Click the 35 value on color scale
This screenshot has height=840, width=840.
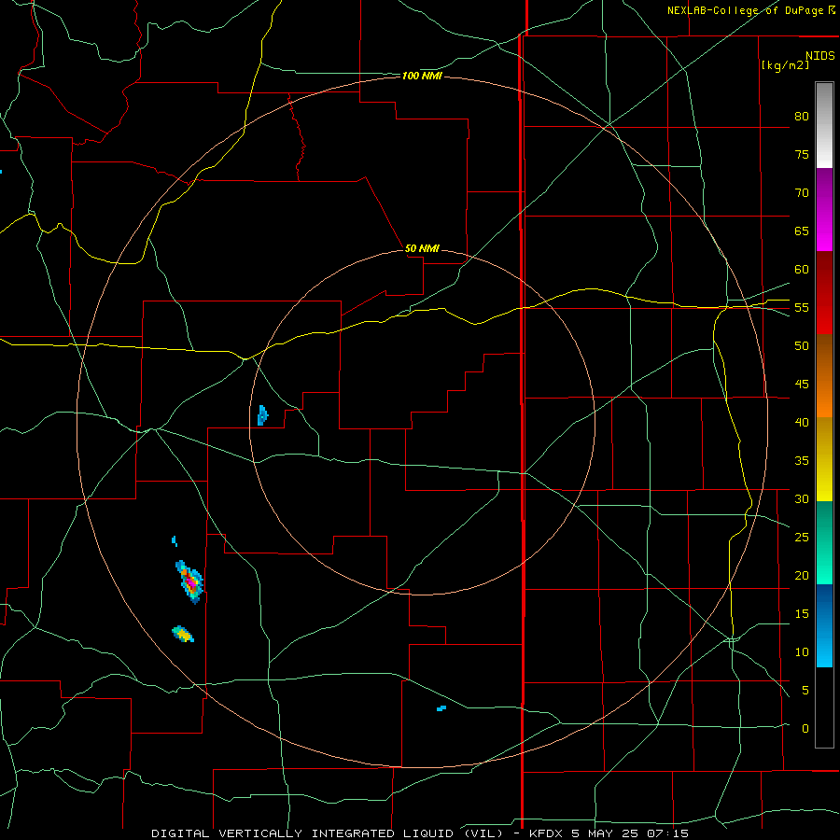tap(802, 461)
